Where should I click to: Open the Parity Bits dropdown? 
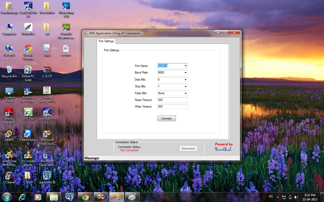click(x=186, y=93)
